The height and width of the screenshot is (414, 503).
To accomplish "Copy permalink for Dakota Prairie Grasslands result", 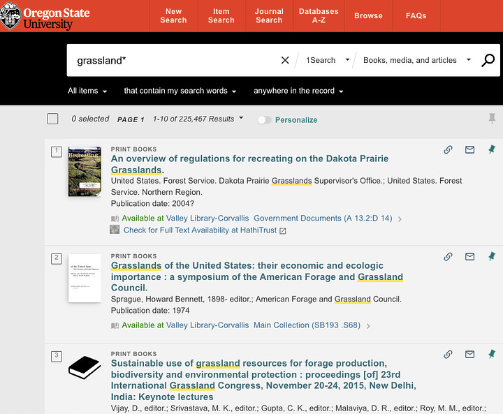I will [448, 149].
